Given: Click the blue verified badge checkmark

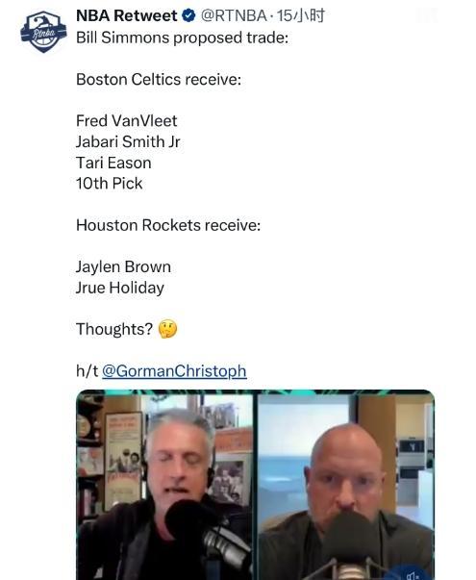Looking at the screenshot, I should point(189,16).
